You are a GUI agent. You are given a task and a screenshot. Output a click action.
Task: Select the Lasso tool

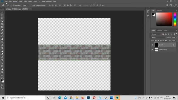pos(2,18)
